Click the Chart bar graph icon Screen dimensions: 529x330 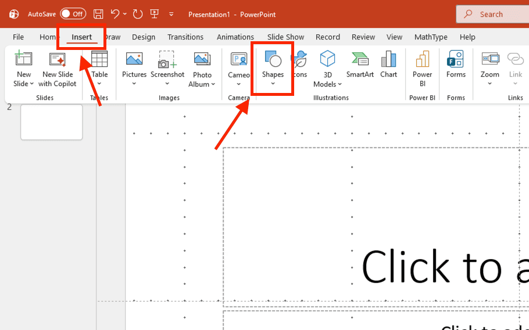pos(388,59)
